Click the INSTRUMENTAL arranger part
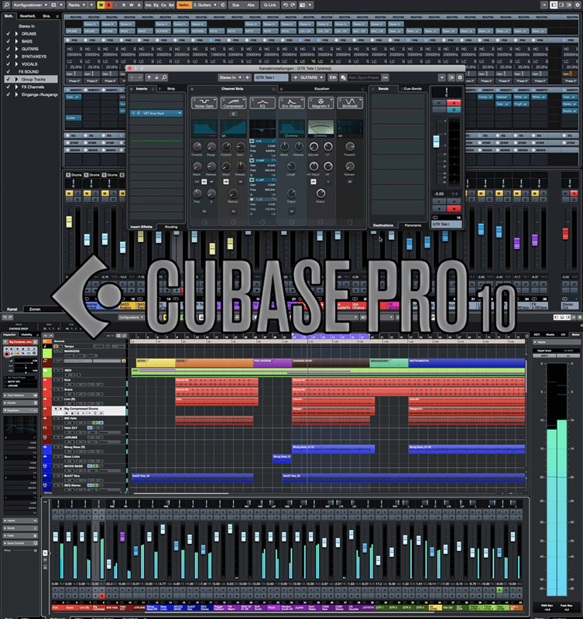This screenshot has width=583, height=619. point(467,363)
